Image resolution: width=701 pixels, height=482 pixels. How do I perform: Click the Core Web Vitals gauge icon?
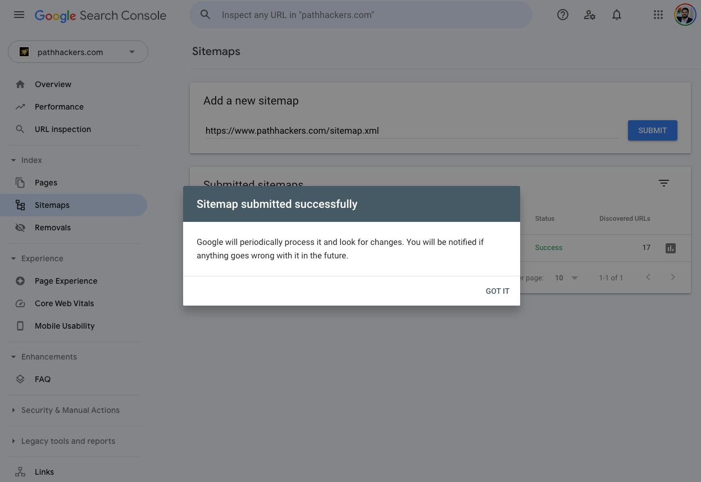(20, 303)
